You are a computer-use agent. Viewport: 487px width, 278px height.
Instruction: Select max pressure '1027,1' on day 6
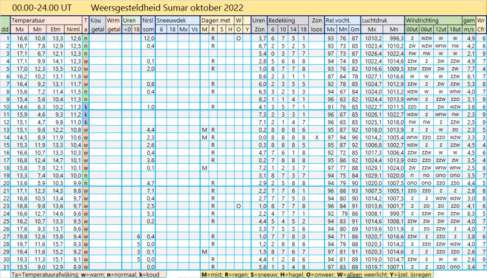pyautogui.click(x=373, y=76)
